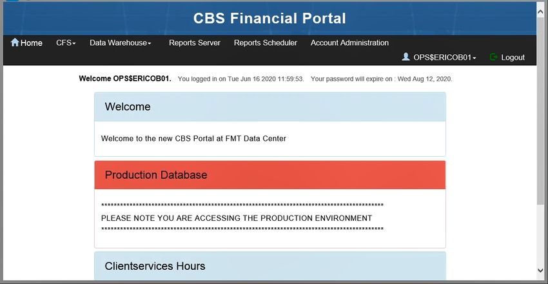Select Account Administration in the navbar

point(349,43)
